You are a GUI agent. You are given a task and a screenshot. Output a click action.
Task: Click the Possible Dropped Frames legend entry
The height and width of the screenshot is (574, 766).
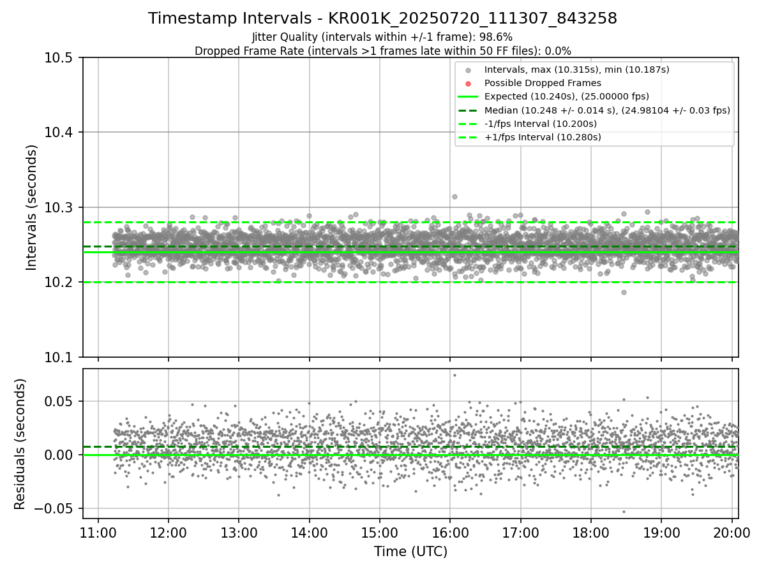click(x=543, y=83)
